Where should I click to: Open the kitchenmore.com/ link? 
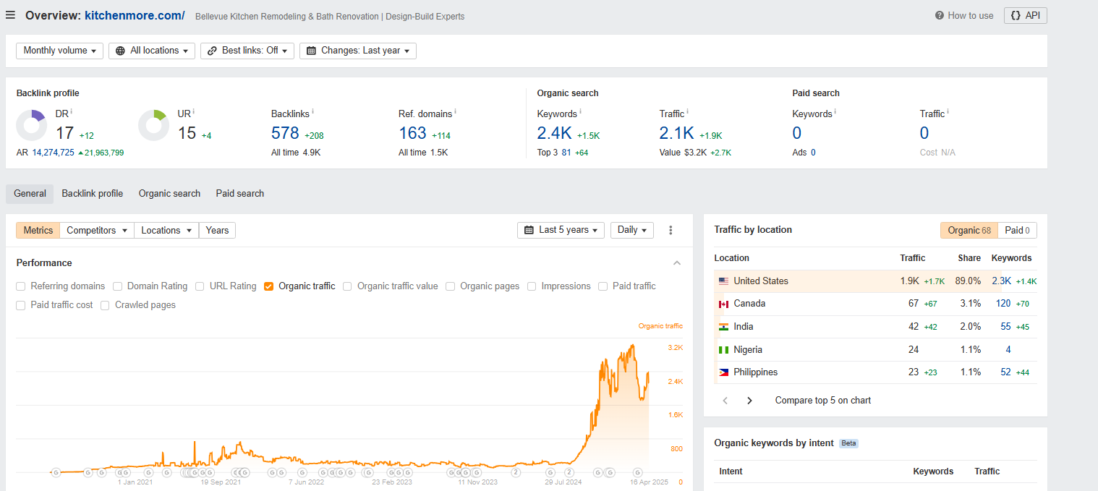[x=135, y=15]
